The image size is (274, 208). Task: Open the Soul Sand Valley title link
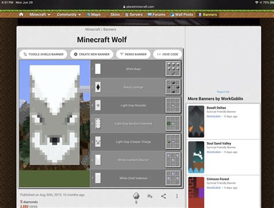[x=219, y=143]
